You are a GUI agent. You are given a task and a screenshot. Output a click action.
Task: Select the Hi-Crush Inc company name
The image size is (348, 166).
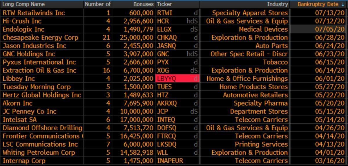tap(22, 21)
